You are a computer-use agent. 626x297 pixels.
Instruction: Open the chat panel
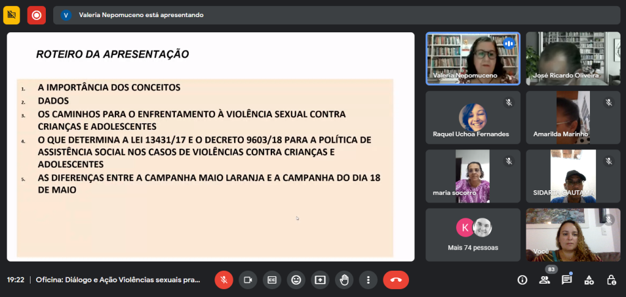567,280
